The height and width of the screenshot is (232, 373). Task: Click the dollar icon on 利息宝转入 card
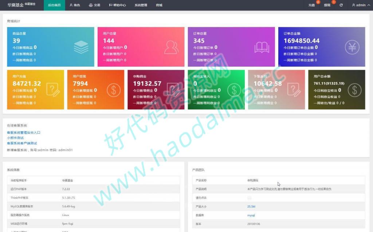[x=234, y=90]
